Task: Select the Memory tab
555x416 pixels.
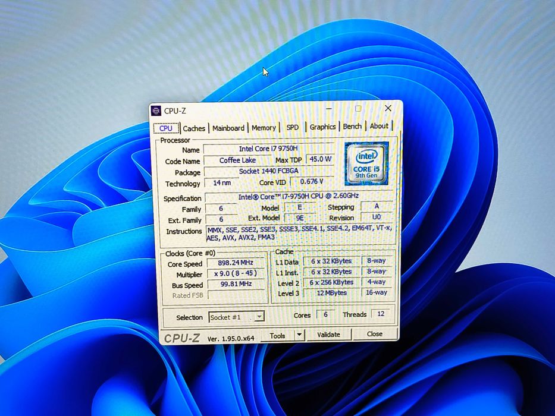Action: pos(264,128)
